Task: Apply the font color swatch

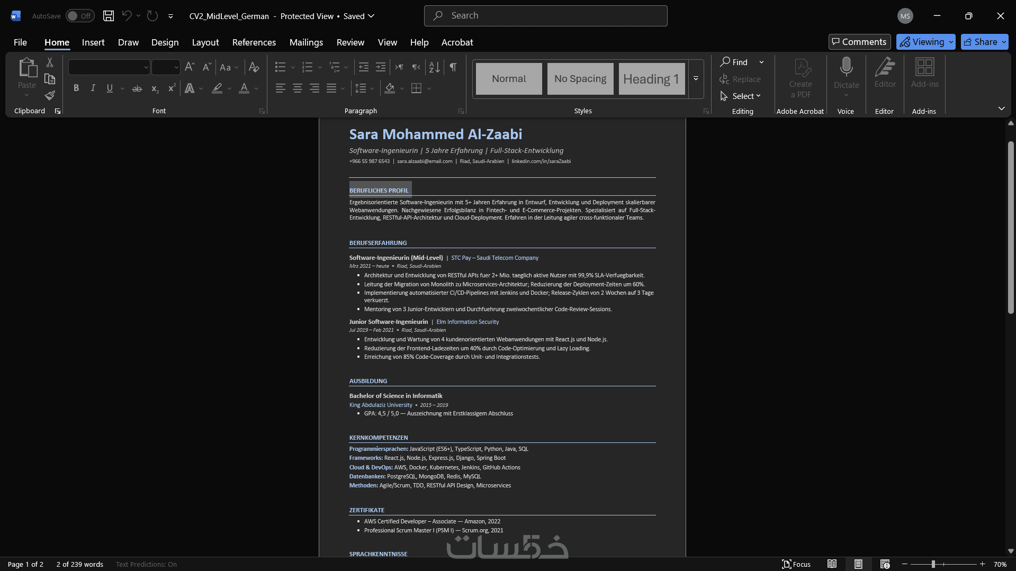Action: (244, 88)
